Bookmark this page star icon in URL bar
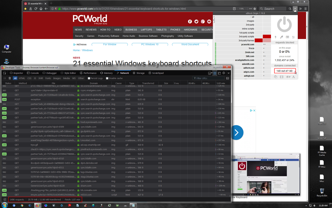332x208 pixels. [255, 9]
